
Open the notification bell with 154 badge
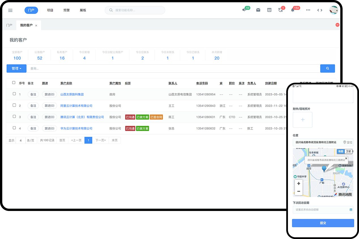[293, 10]
